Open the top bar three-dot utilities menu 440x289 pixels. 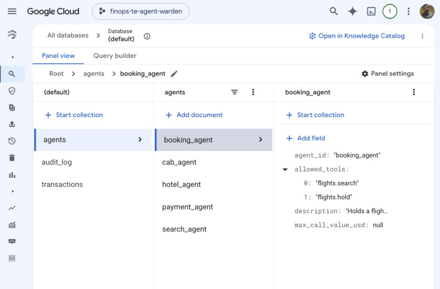pos(408,11)
